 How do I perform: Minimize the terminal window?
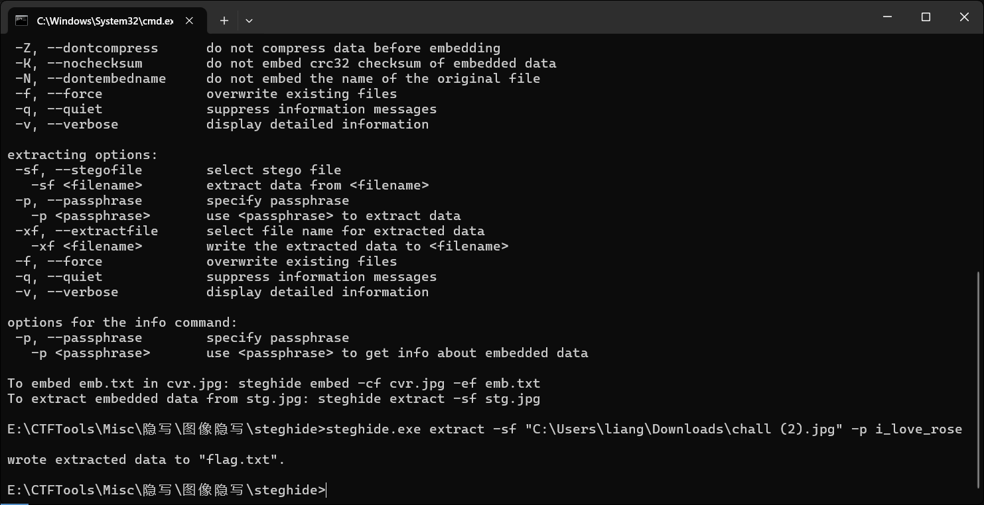click(x=888, y=17)
